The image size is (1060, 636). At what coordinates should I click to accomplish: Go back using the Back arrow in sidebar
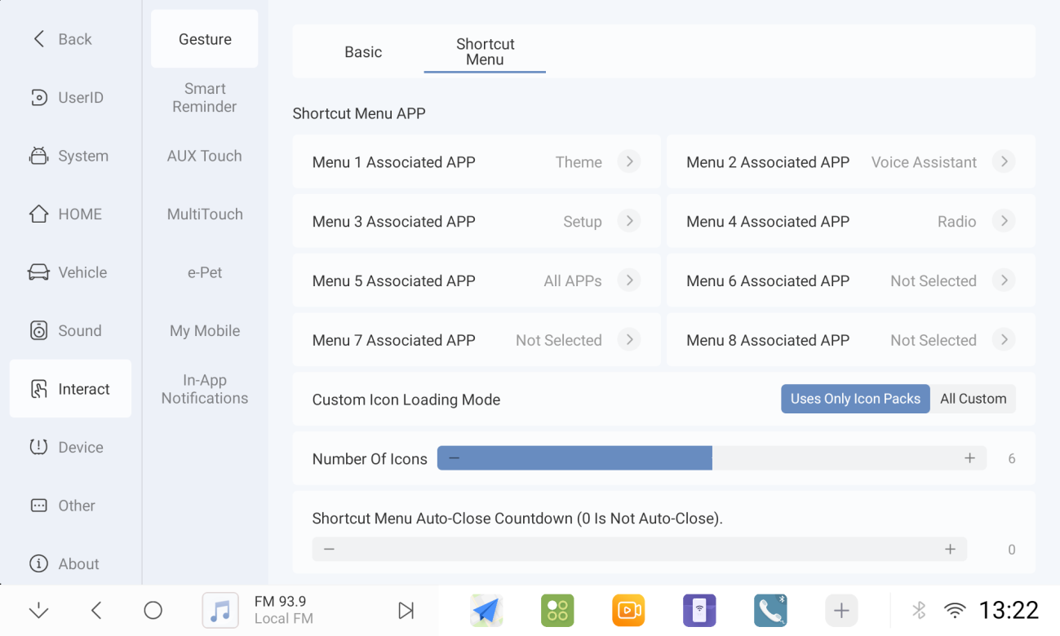point(38,39)
